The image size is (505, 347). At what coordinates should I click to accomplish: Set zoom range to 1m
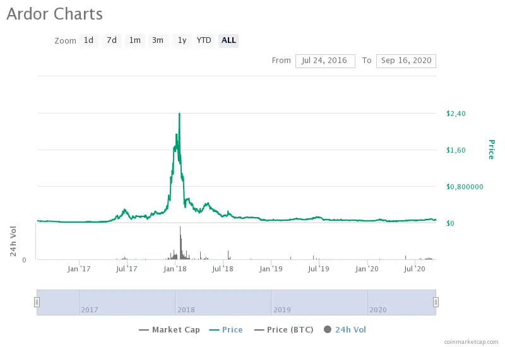(135, 40)
